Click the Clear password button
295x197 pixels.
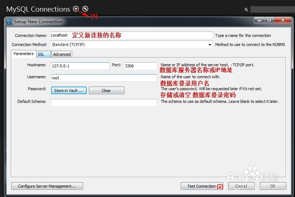[106, 90]
